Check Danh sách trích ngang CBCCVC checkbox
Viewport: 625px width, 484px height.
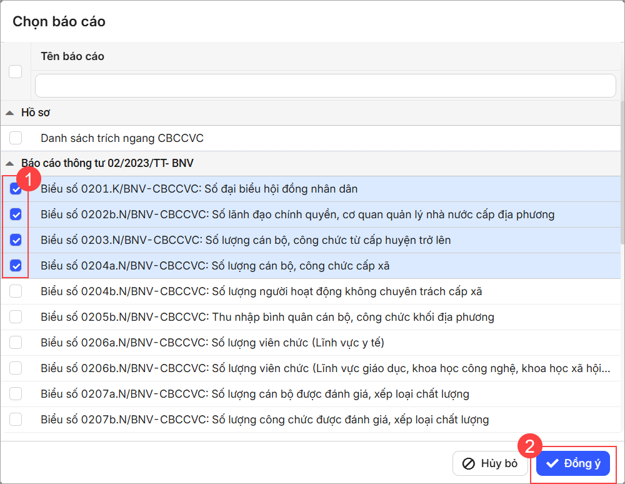(16, 138)
